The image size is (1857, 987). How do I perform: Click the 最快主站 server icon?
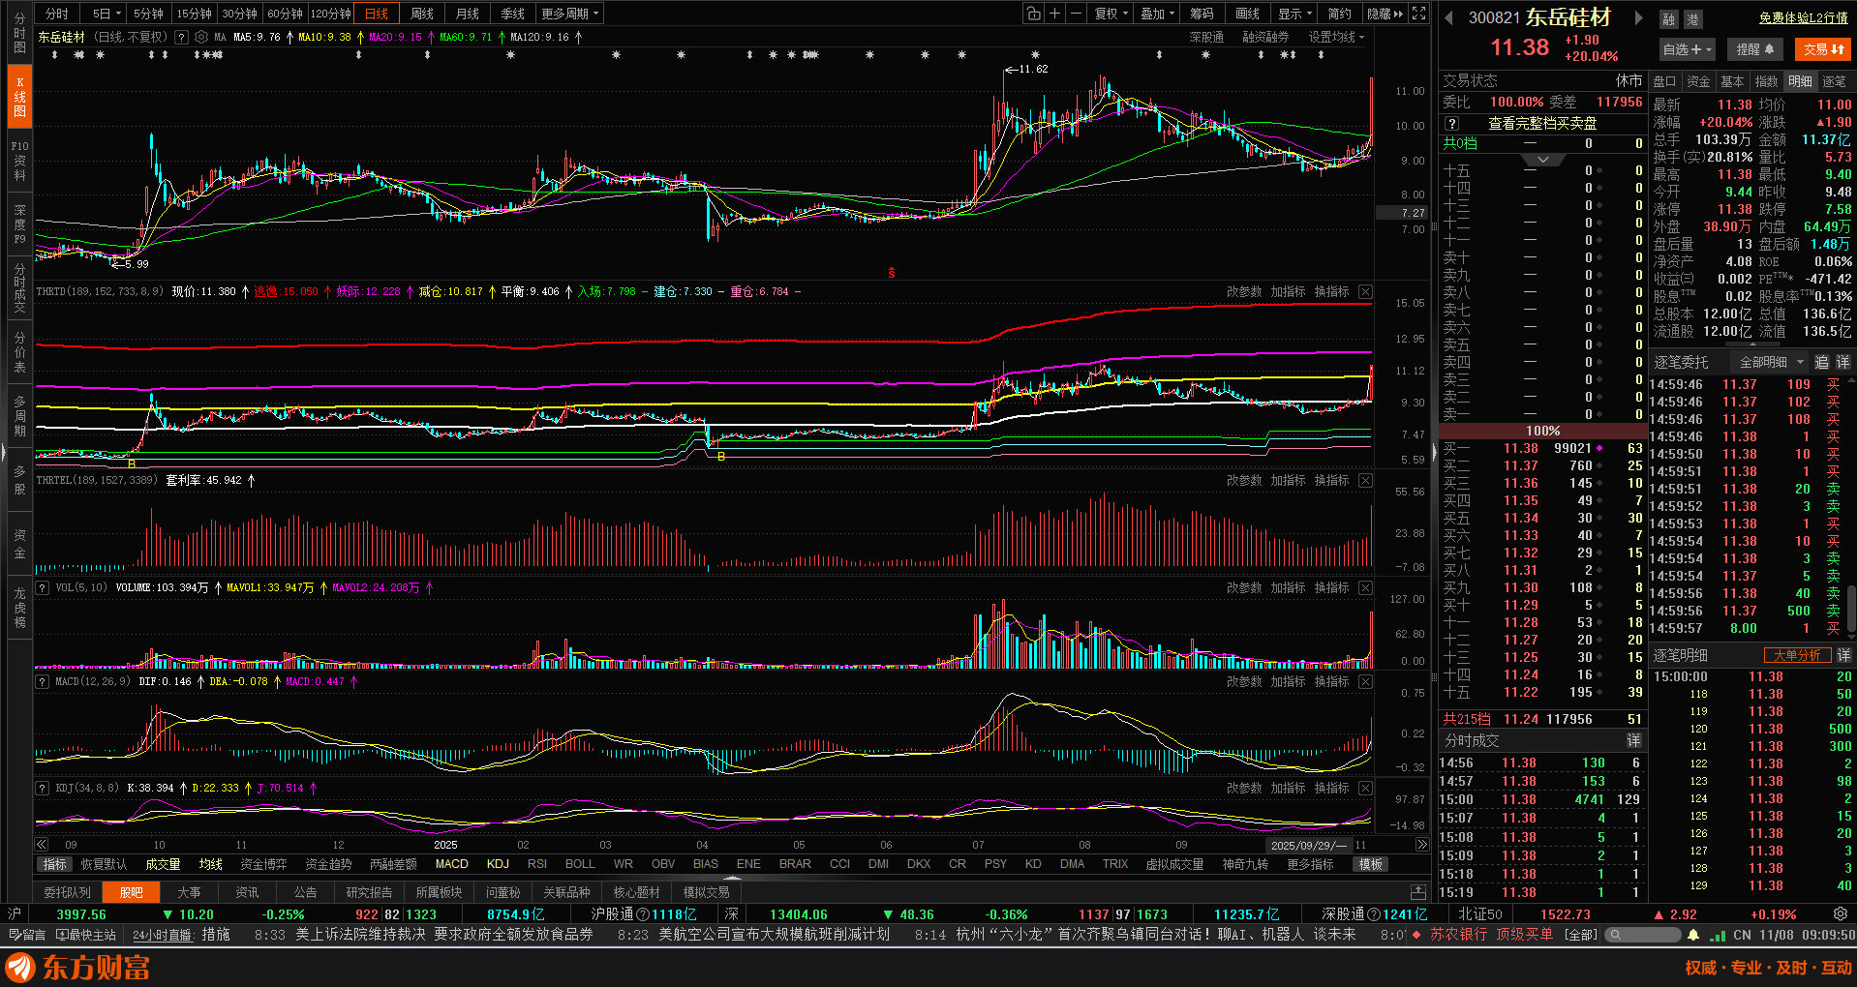[85, 935]
